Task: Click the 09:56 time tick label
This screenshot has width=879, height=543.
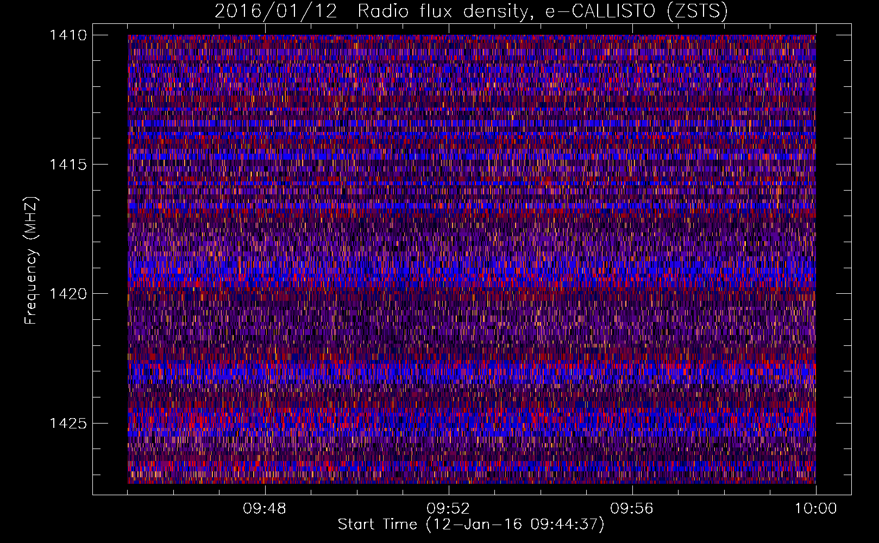Action: (x=632, y=509)
